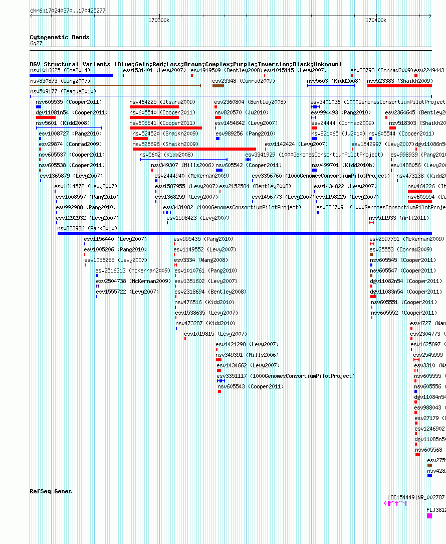Click esv1614572 (Levy2007) label
This screenshot has height=544, width=446.
tap(86, 186)
